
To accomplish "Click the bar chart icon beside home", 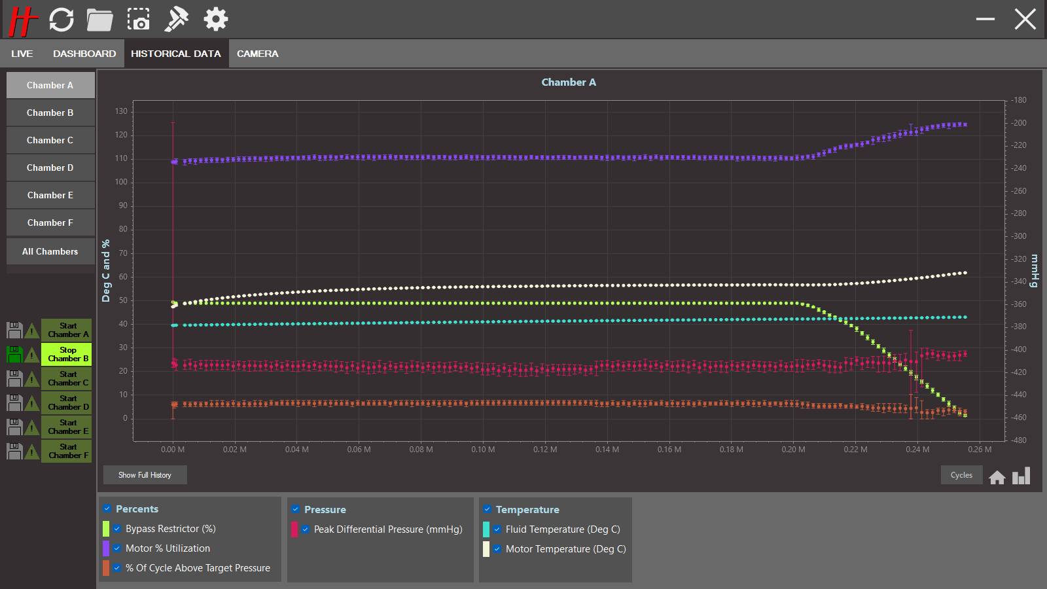I will (x=1021, y=476).
